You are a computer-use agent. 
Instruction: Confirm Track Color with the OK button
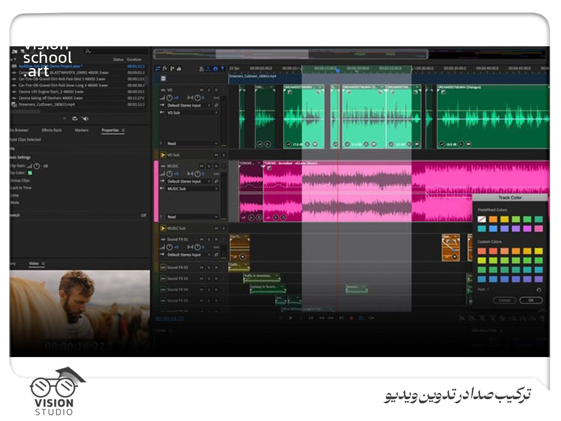[x=531, y=300]
